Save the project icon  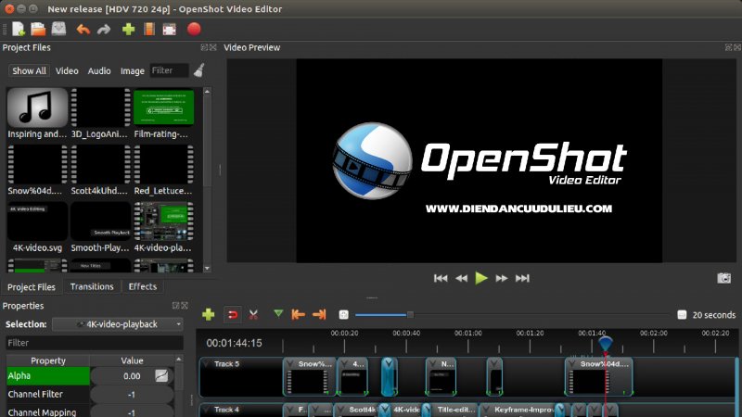pos(58,30)
